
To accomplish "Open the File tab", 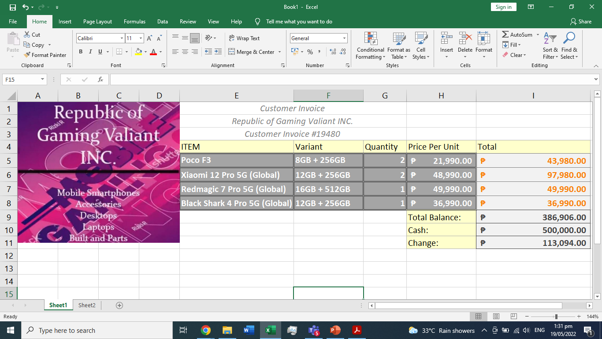I will click(13, 21).
